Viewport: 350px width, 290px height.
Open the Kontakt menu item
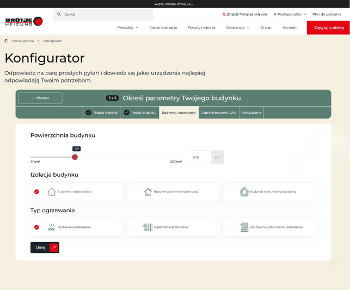click(290, 28)
